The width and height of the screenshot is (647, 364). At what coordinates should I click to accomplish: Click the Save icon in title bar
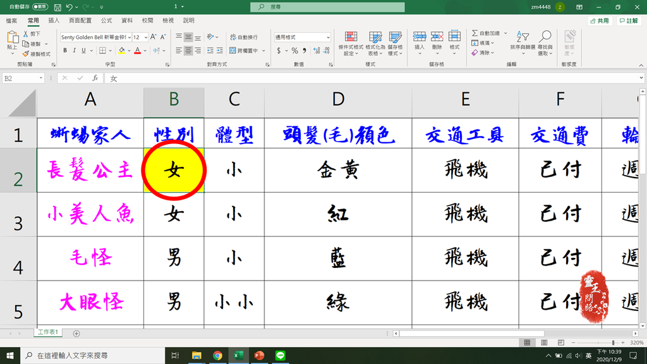tap(57, 7)
